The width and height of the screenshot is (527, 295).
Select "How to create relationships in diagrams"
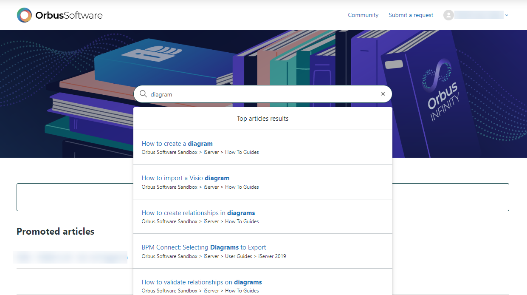point(198,213)
